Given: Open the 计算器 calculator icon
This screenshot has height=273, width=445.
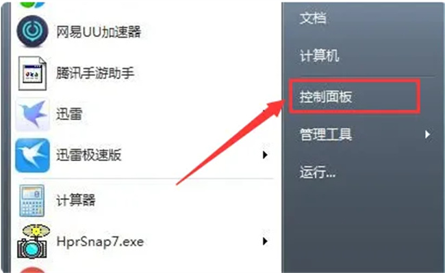Looking at the screenshot, I should point(31,201).
